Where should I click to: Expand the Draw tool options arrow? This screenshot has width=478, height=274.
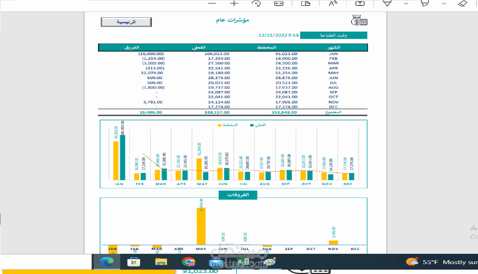406,3
